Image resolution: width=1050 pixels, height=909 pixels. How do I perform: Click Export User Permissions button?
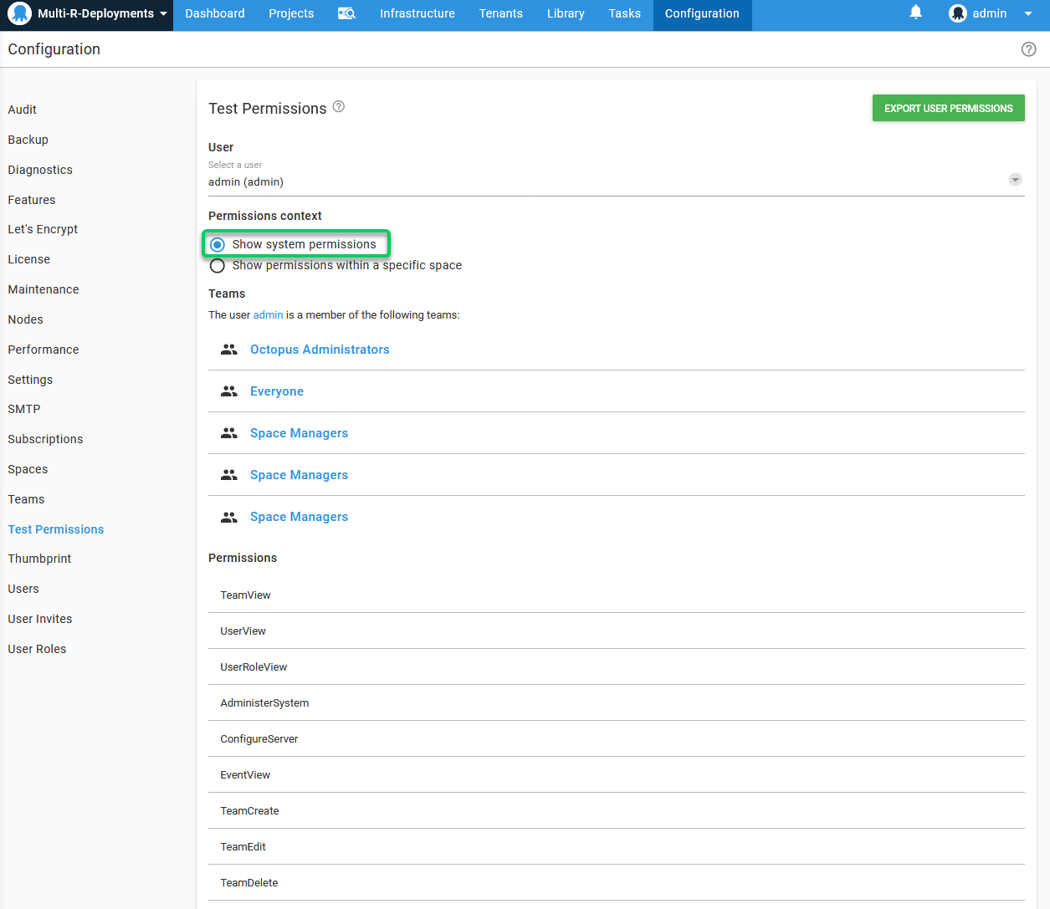click(x=948, y=108)
